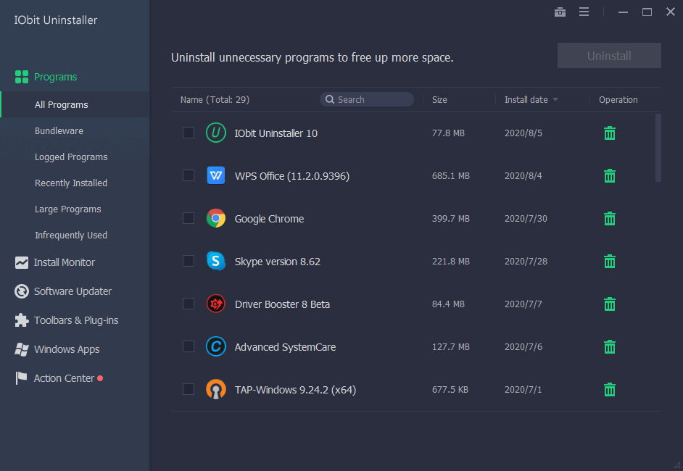Screen dimensions: 683x471
Task: Check the TAP-Windows 9.24.2 checkbox
Action: [189, 389]
